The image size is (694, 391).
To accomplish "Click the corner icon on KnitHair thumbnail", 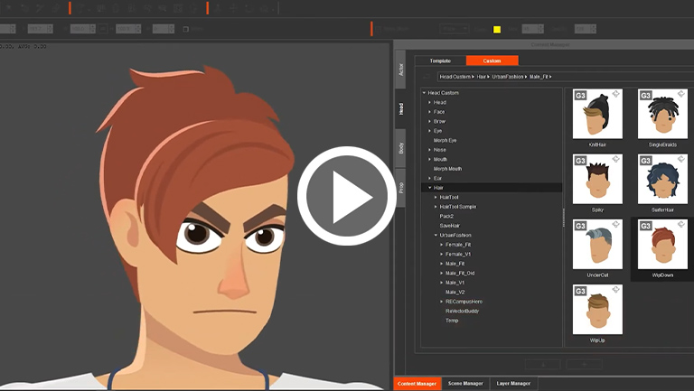I will [x=615, y=94].
